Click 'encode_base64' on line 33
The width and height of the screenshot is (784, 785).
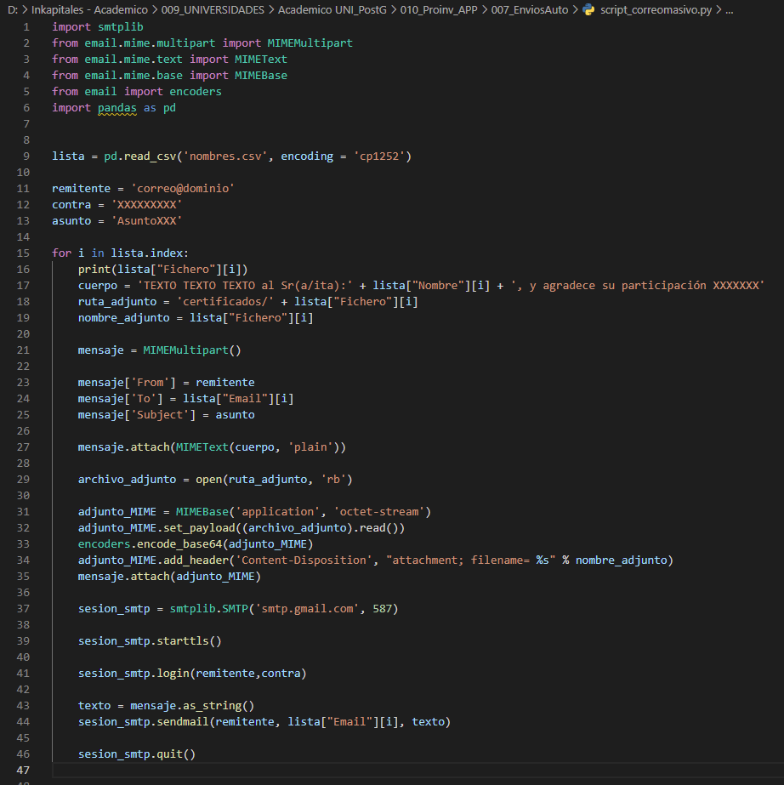click(x=179, y=543)
